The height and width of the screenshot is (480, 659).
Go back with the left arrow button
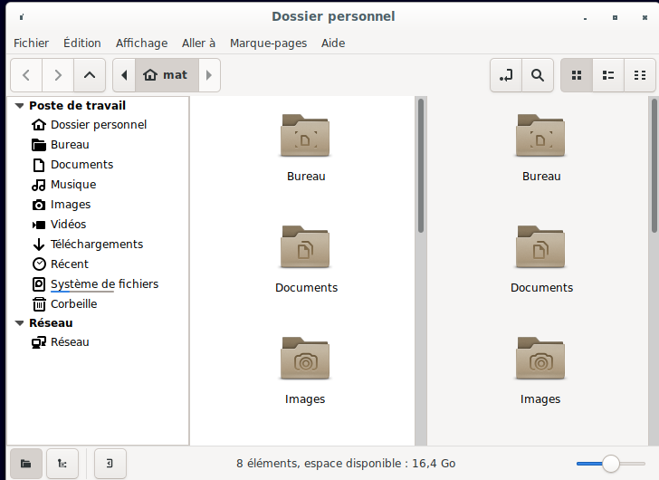[x=26, y=75]
